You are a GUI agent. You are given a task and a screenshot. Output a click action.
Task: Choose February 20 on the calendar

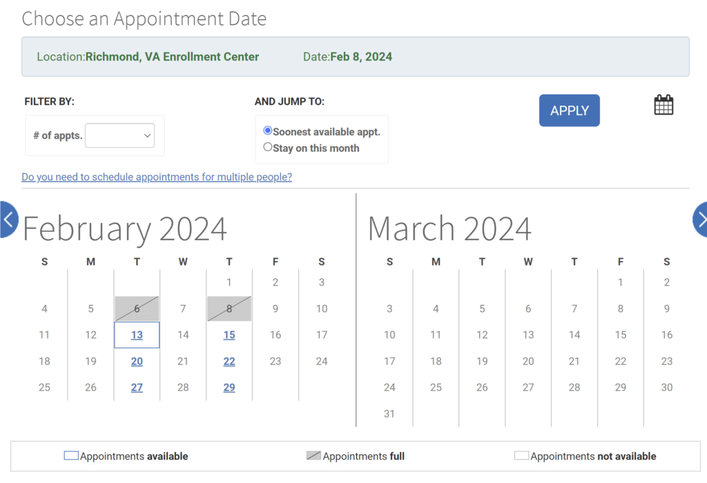point(137,362)
